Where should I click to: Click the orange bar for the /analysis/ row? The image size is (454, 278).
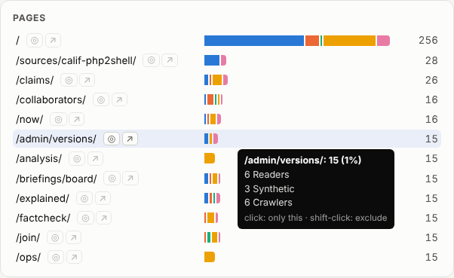click(210, 158)
